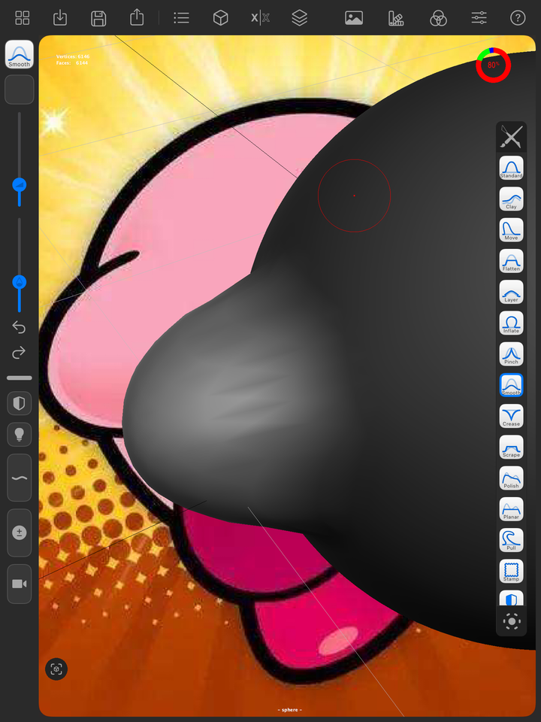The height and width of the screenshot is (722, 541).
Task: Select the Inflate brush
Action: point(512,323)
